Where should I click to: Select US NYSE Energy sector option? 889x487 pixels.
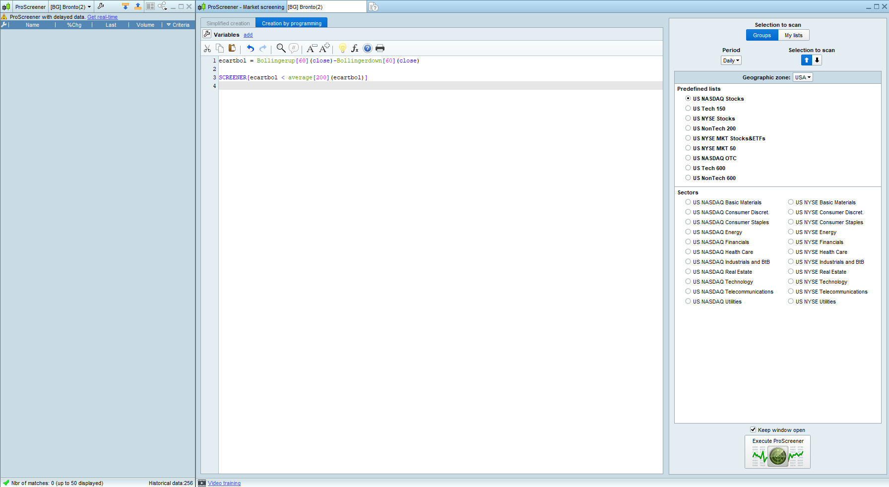tap(791, 232)
